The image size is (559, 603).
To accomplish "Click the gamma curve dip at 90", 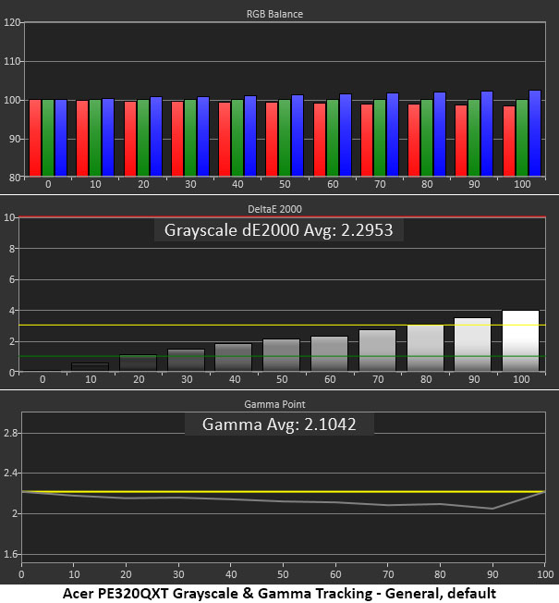I will (492, 509).
